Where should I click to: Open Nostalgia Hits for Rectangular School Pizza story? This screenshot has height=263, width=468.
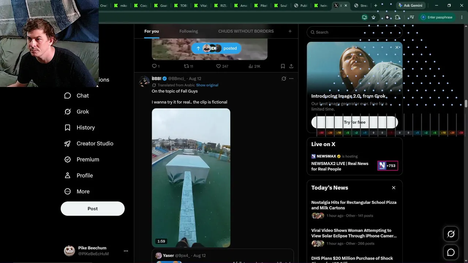354,209
